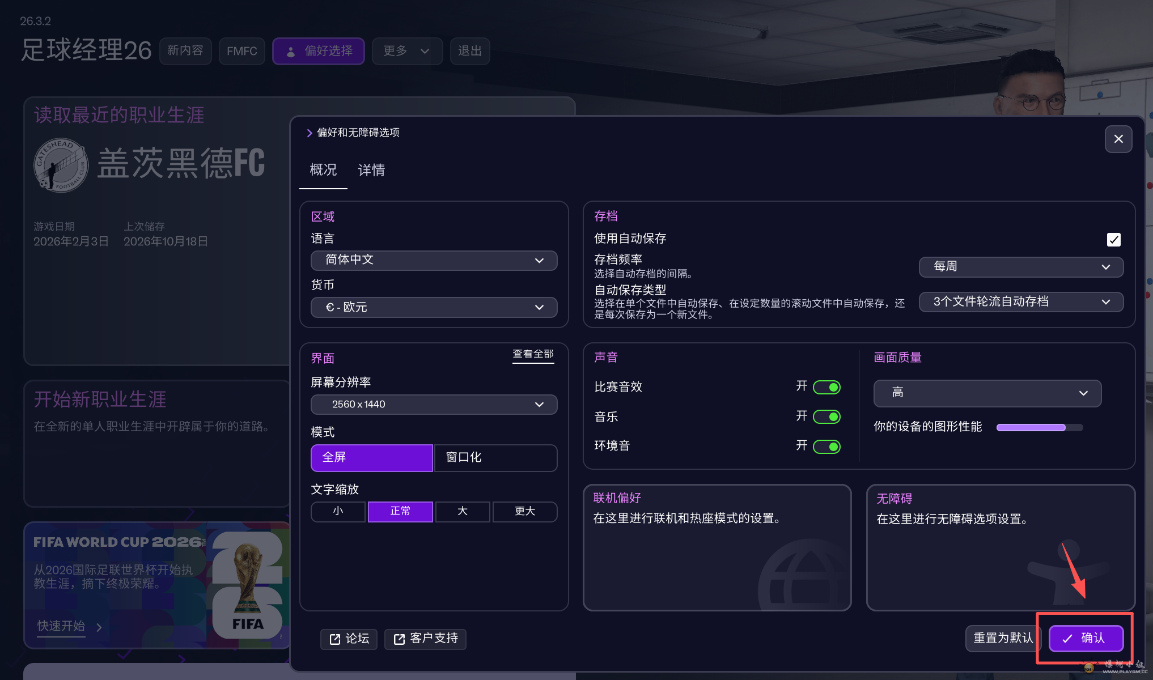Click 读取最近的职业生涯 heading
The width and height of the screenshot is (1153, 680).
[x=119, y=115]
